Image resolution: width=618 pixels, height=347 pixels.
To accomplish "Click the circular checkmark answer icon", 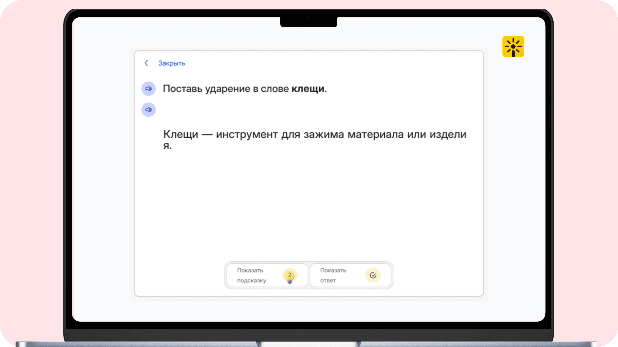I will pos(373,275).
